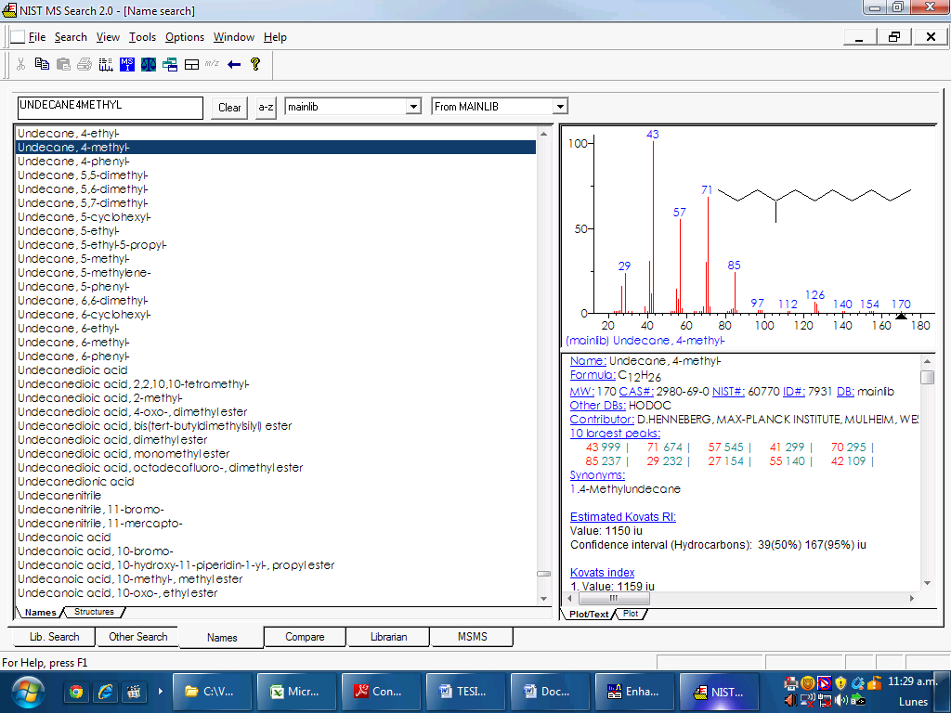Click the Contributor: link
This screenshot has width=951, height=713.
602,420
